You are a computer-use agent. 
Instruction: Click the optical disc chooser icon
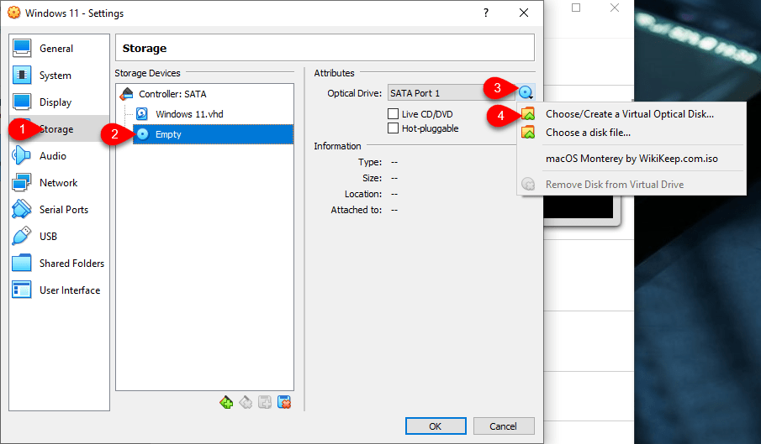tap(526, 92)
